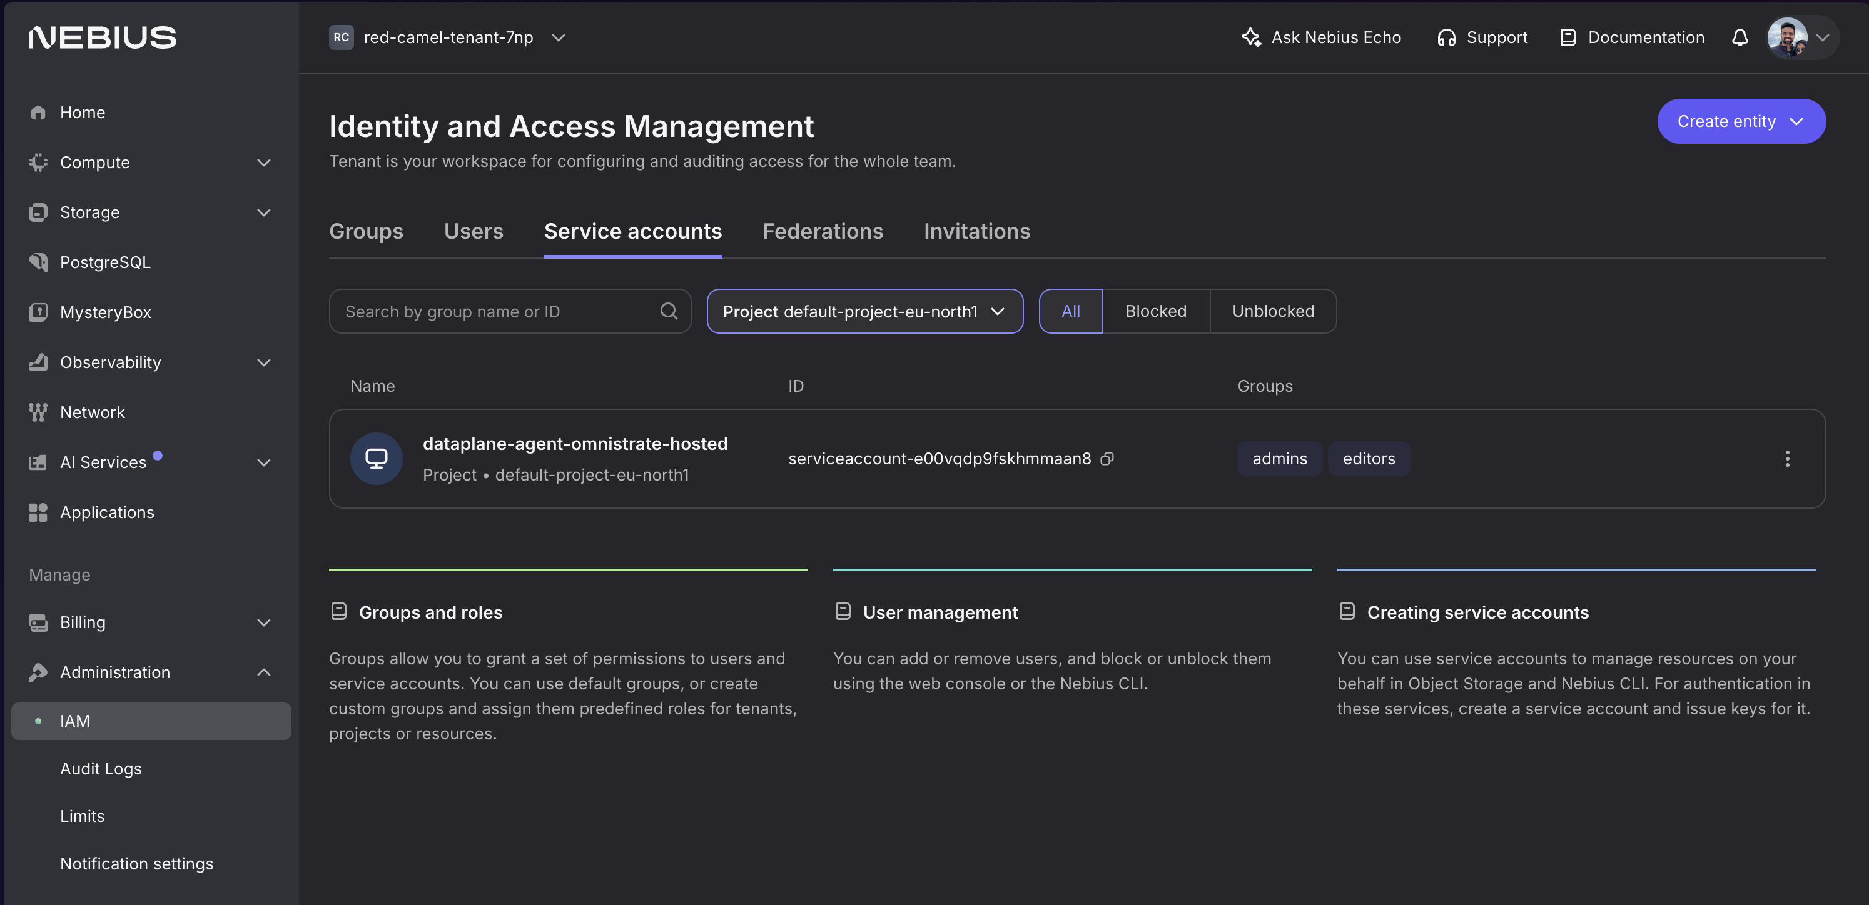Image resolution: width=1869 pixels, height=905 pixels.
Task: Filter by Unblocked accounts
Action: [1272, 311]
